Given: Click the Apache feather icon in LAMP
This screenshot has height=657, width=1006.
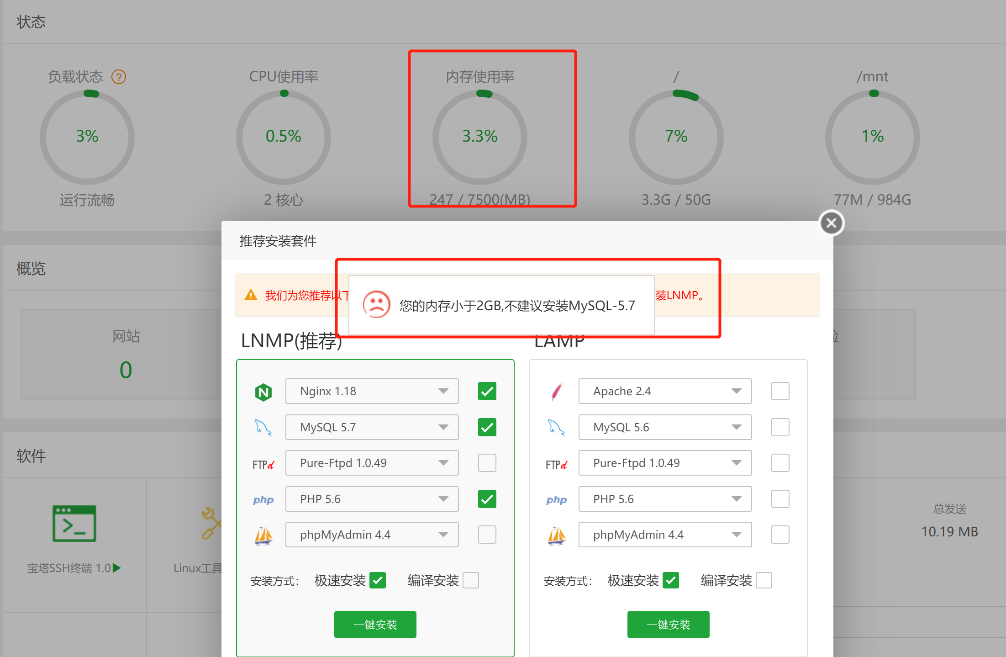Looking at the screenshot, I should (x=557, y=392).
